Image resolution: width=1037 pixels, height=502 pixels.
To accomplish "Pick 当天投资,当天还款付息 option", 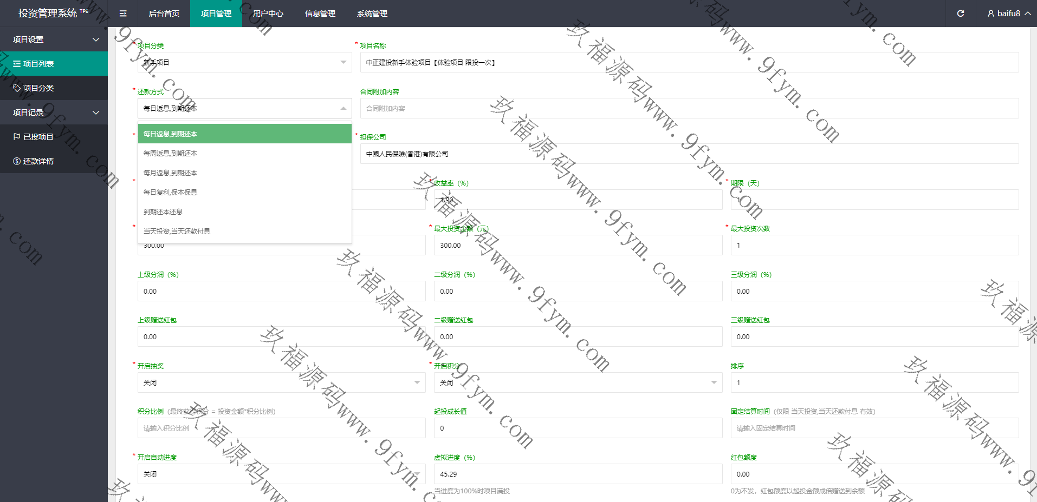I will (177, 232).
